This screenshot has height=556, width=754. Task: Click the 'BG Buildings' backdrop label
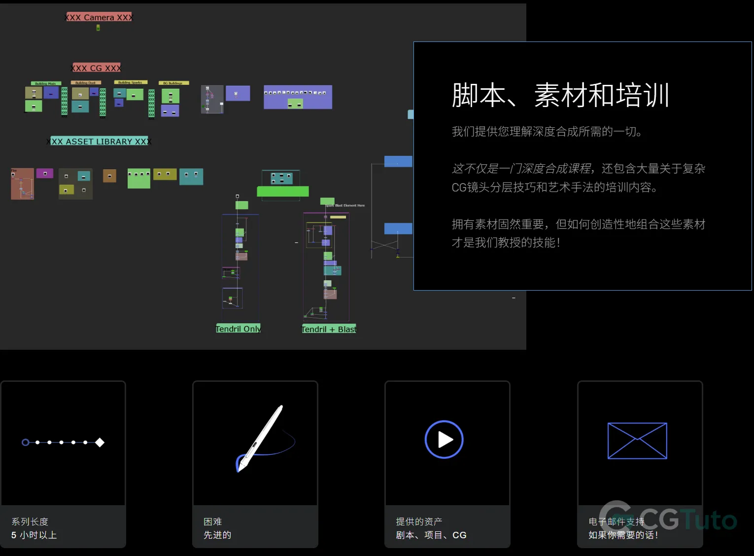click(x=173, y=83)
